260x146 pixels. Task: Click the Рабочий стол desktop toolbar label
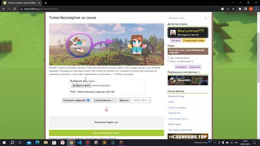201,142
